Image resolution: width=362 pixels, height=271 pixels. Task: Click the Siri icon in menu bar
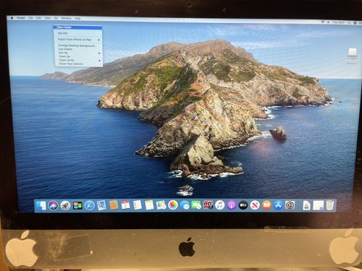coord(355,23)
